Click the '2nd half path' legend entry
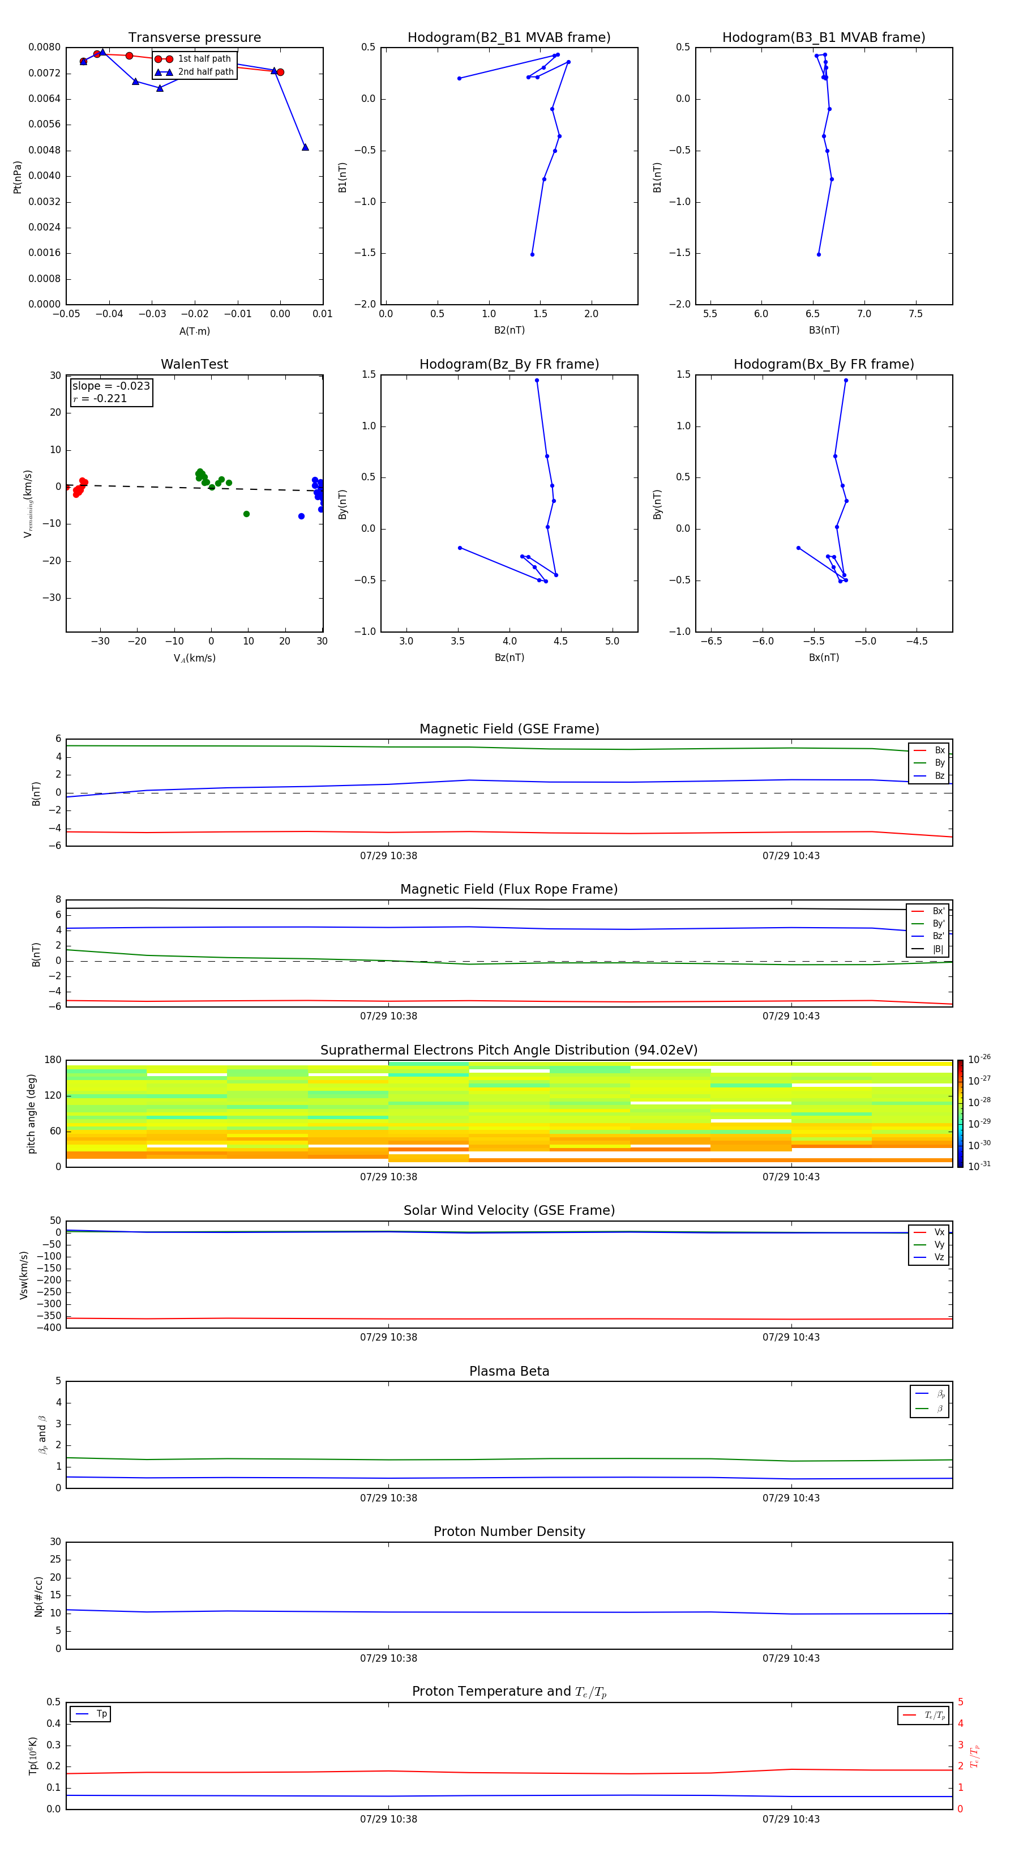1019x1869 pixels. click(194, 72)
